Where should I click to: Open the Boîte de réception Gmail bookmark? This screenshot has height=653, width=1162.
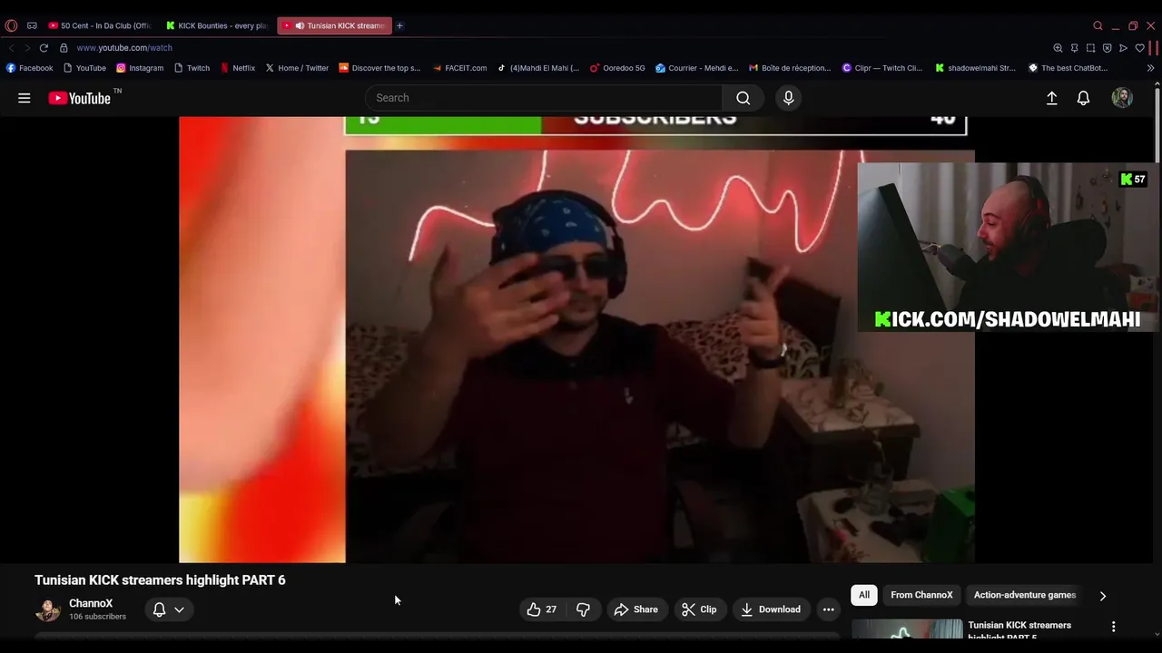pos(790,68)
